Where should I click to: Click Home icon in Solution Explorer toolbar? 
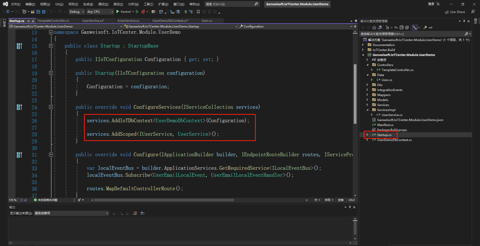pos(374,27)
